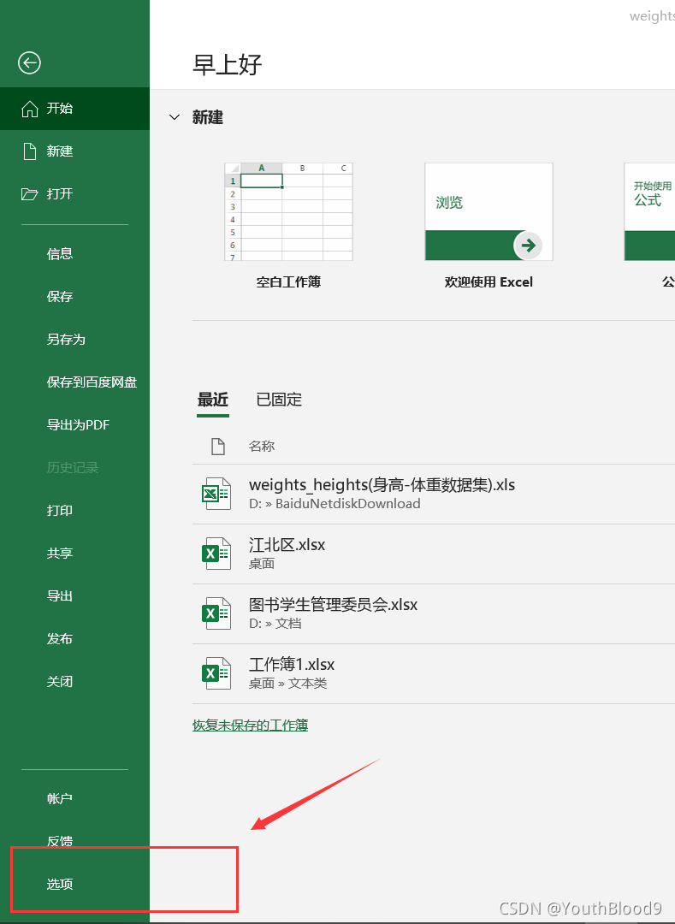Open the 开始使用公式 template thumbnail
The width and height of the screenshot is (675, 924).
(x=649, y=212)
